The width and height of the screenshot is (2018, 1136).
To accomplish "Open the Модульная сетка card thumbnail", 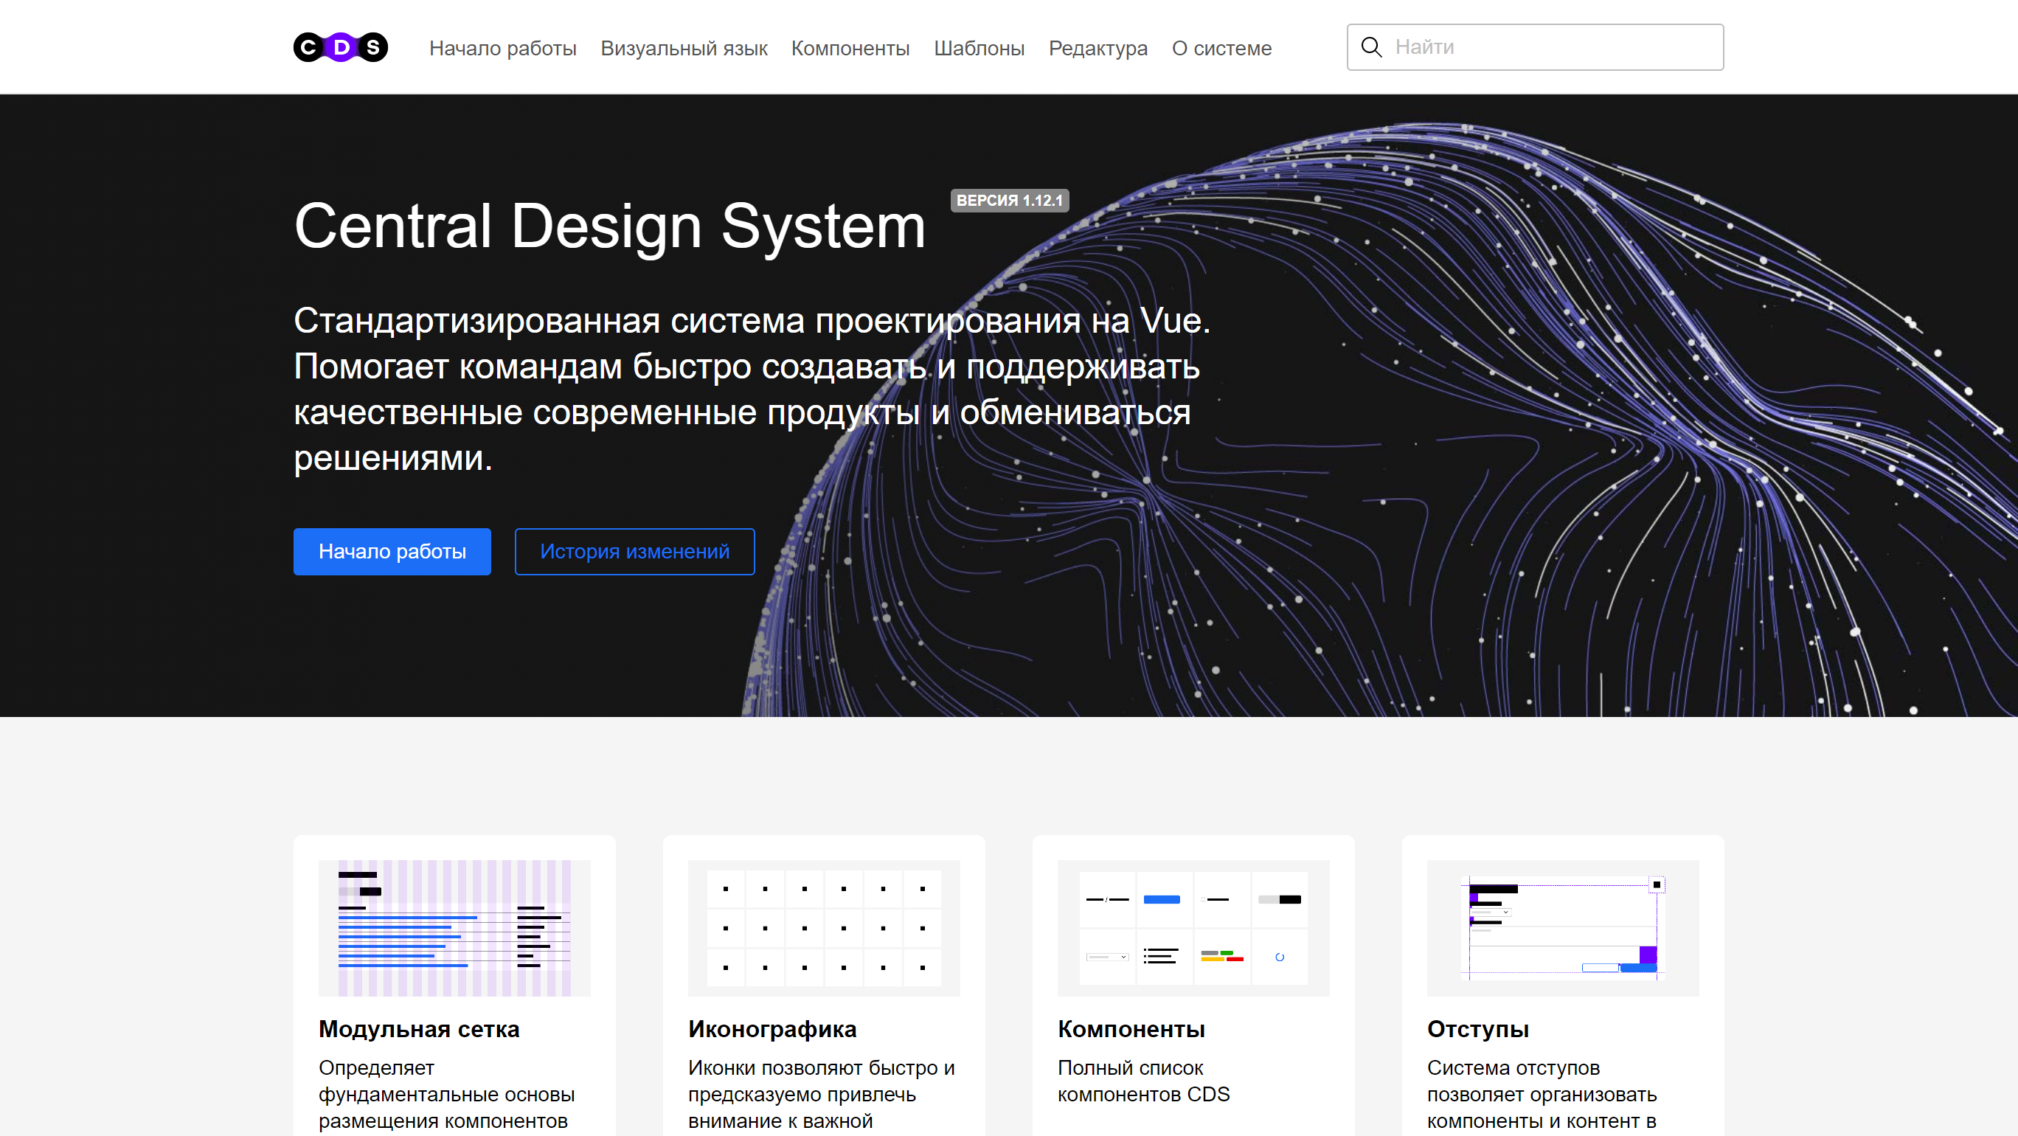I will 454,927.
